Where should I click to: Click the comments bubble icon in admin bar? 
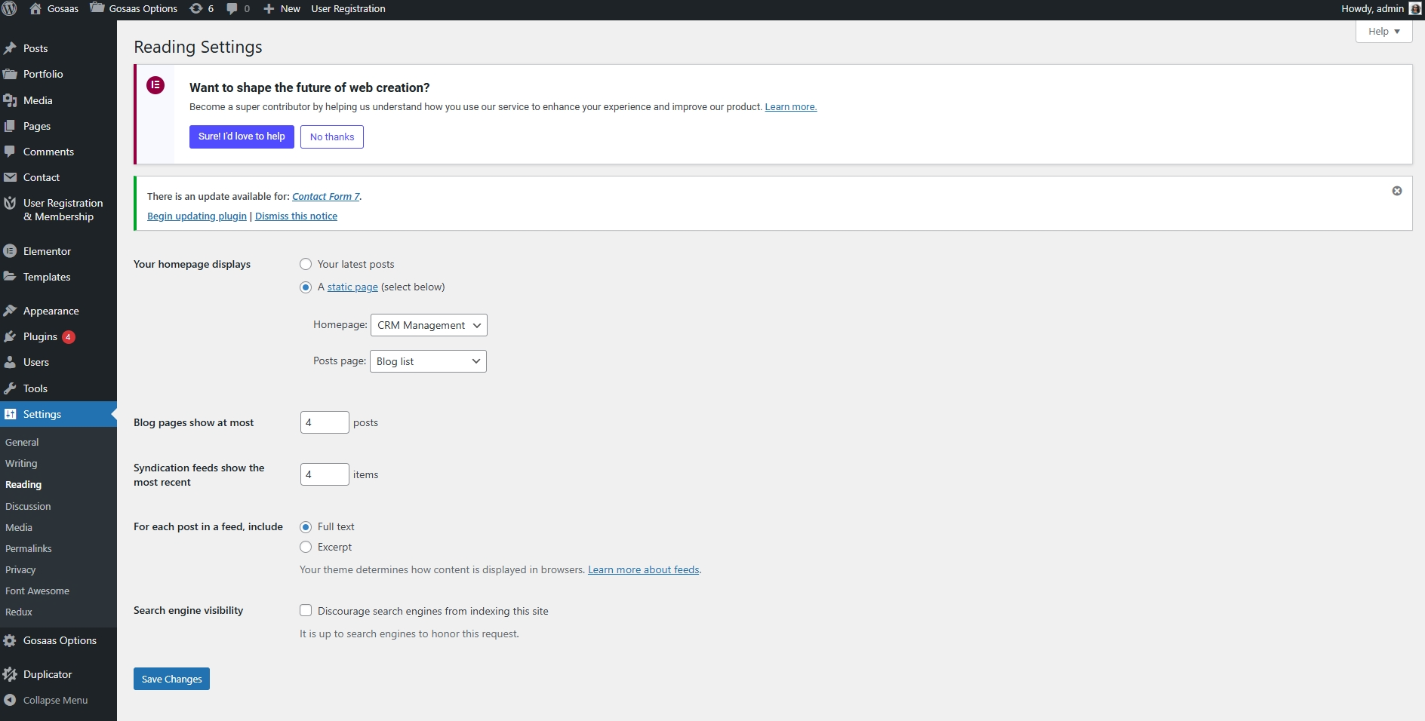tap(232, 9)
